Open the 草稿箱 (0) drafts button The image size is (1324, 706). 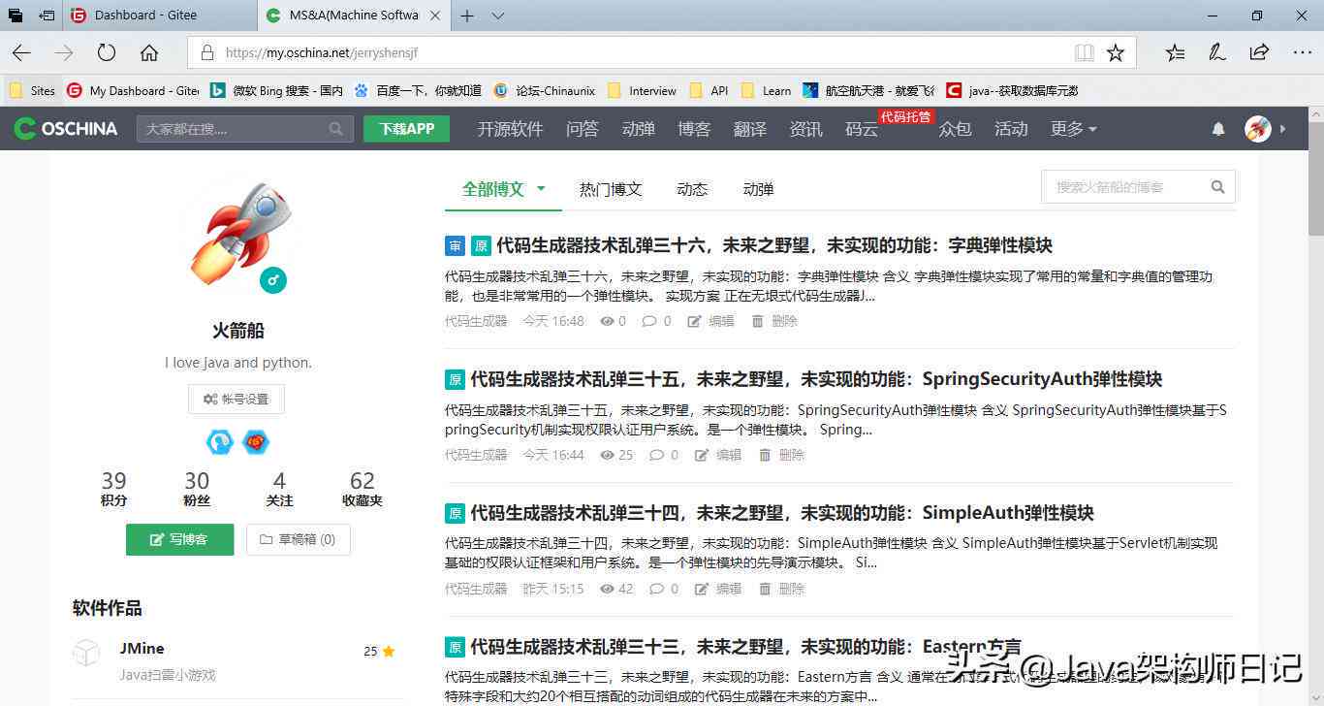point(299,539)
